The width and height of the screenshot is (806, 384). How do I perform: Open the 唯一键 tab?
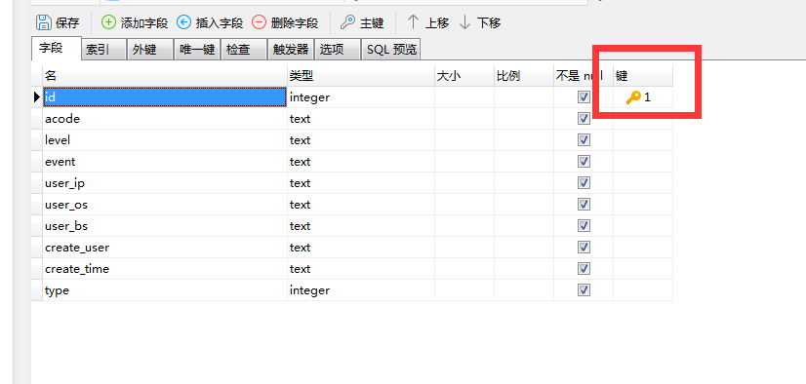197,50
